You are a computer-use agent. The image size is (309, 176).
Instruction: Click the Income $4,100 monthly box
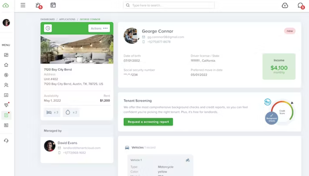279,67
